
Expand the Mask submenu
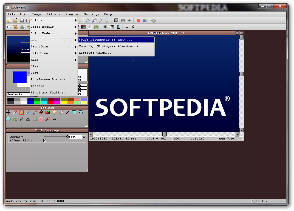click(54, 59)
